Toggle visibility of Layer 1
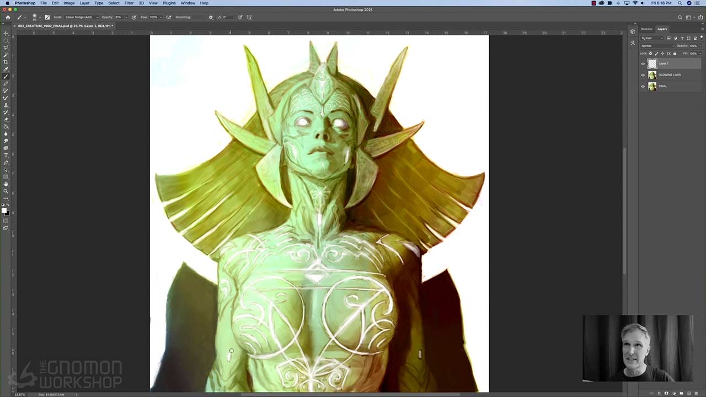The width and height of the screenshot is (706, 397). (x=643, y=64)
